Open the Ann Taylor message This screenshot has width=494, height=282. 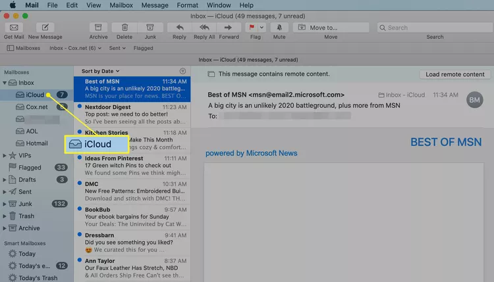(132, 268)
